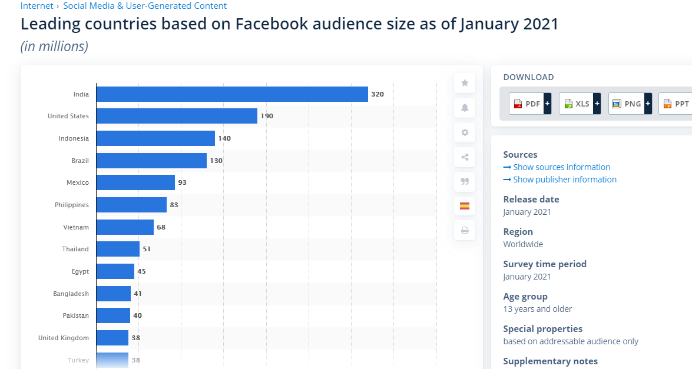Set an alert via the bell icon
The height and width of the screenshot is (369, 692).
coord(464,108)
